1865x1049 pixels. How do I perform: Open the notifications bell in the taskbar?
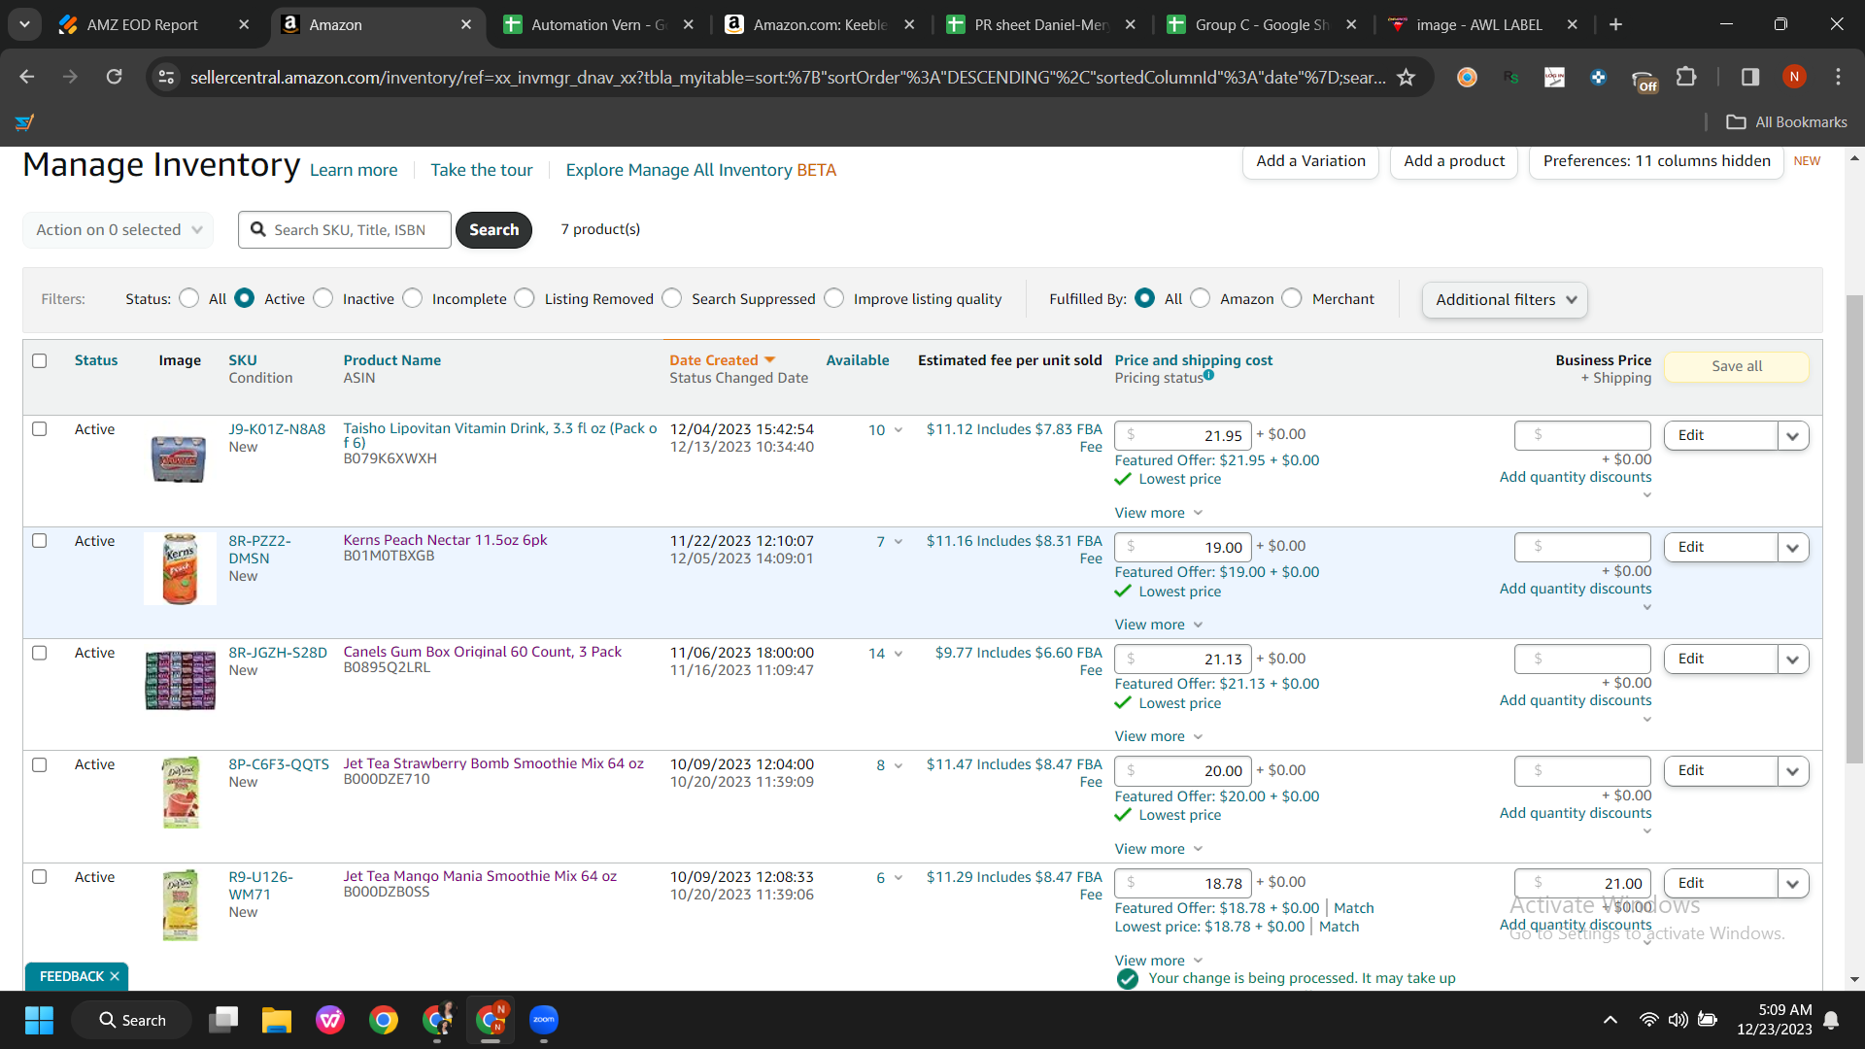coord(1831,1020)
